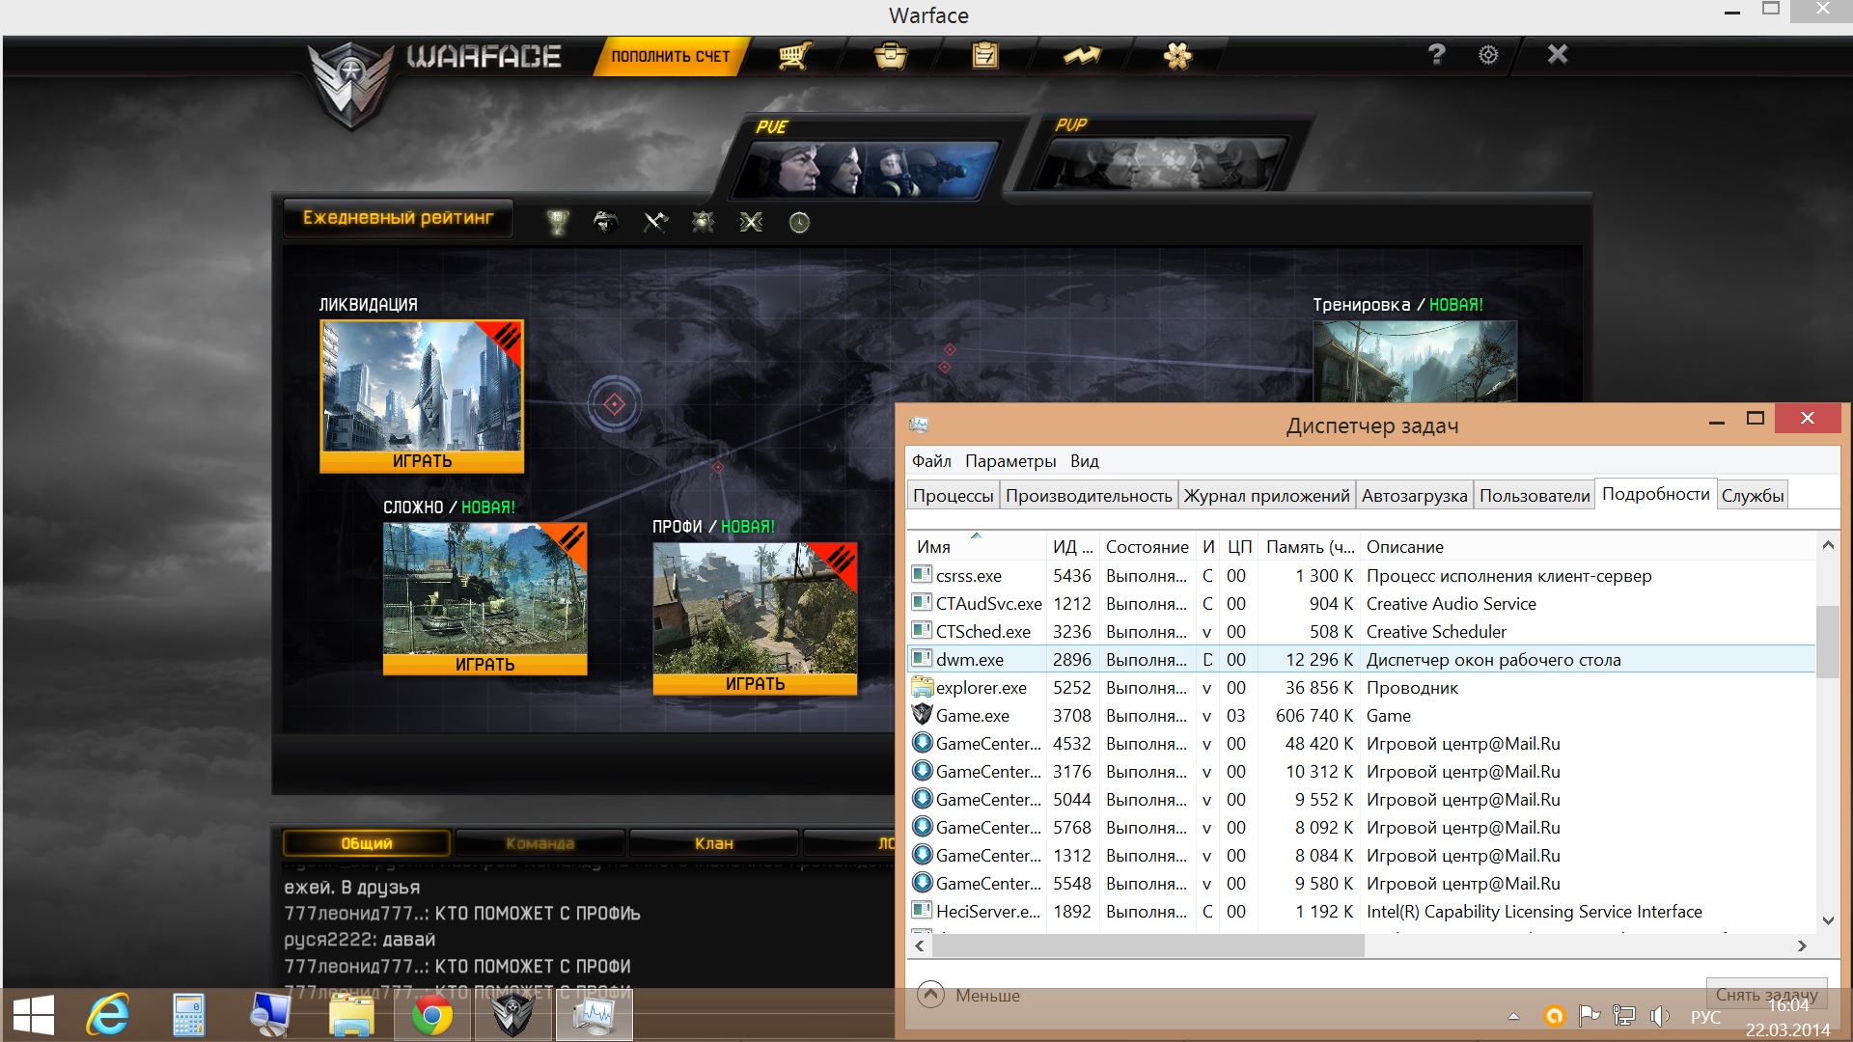Open the inventory briefcase icon
The image size is (1853, 1042).
pos(890,56)
